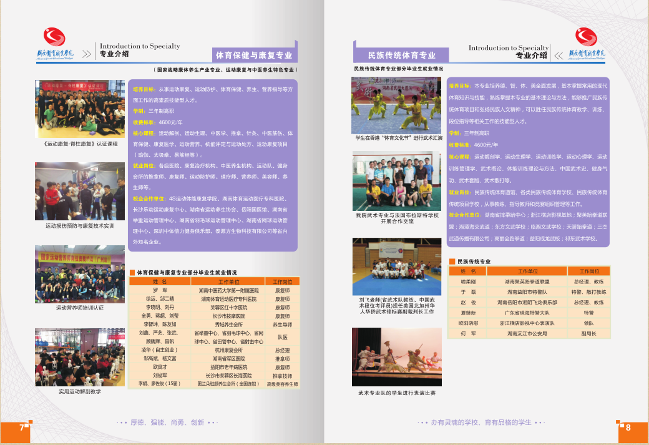Click orange bullet beside 体育保健与康复专业部分毕业生就业情况
649x445 pixels.
point(132,272)
